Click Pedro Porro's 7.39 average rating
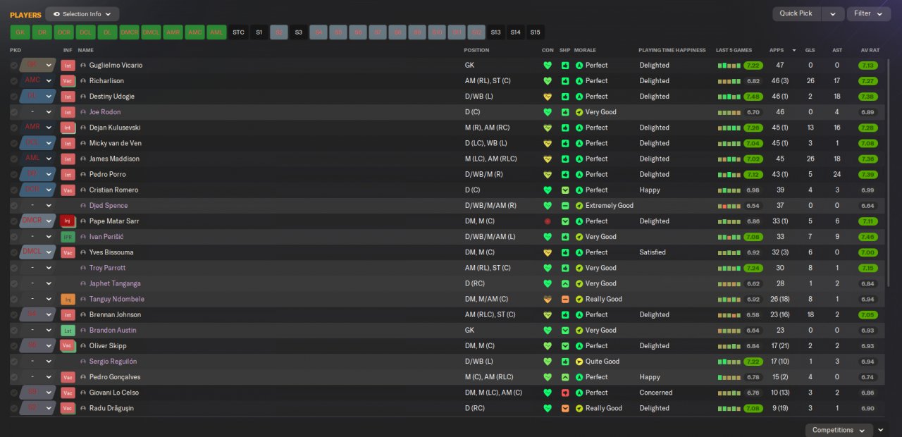The image size is (902, 437). 868,174
